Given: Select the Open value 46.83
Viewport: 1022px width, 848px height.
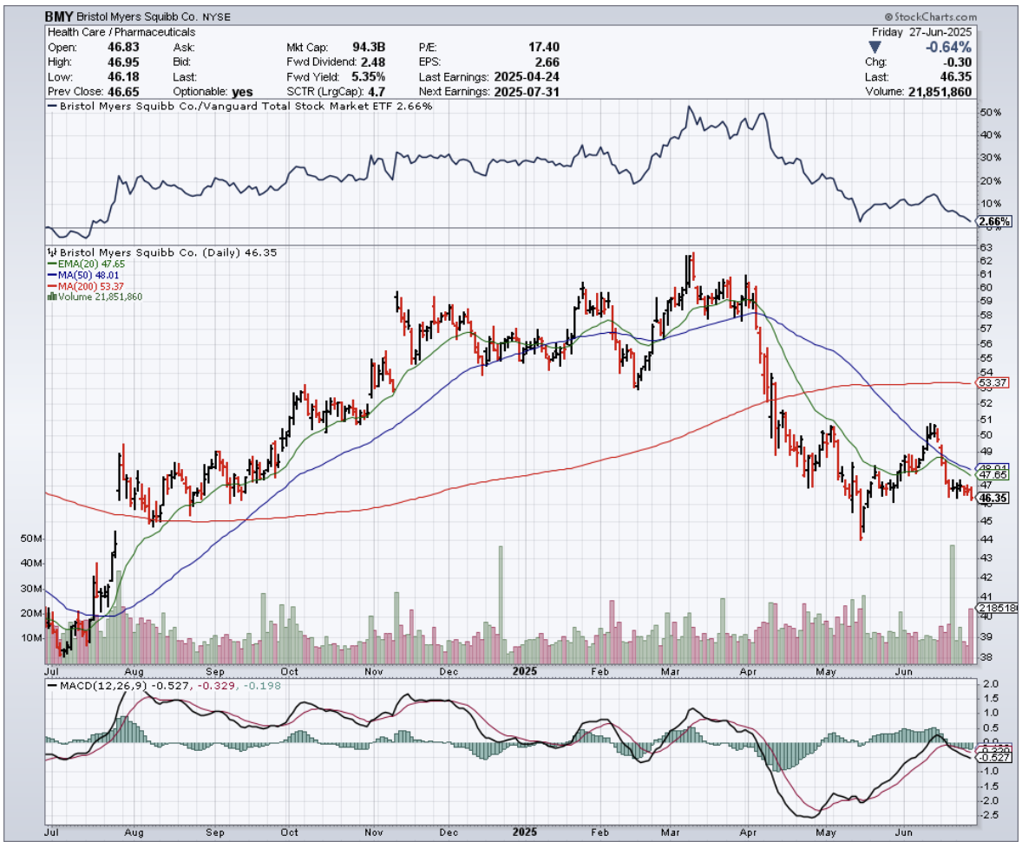Looking at the screenshot, I should [x=123, y=47].
